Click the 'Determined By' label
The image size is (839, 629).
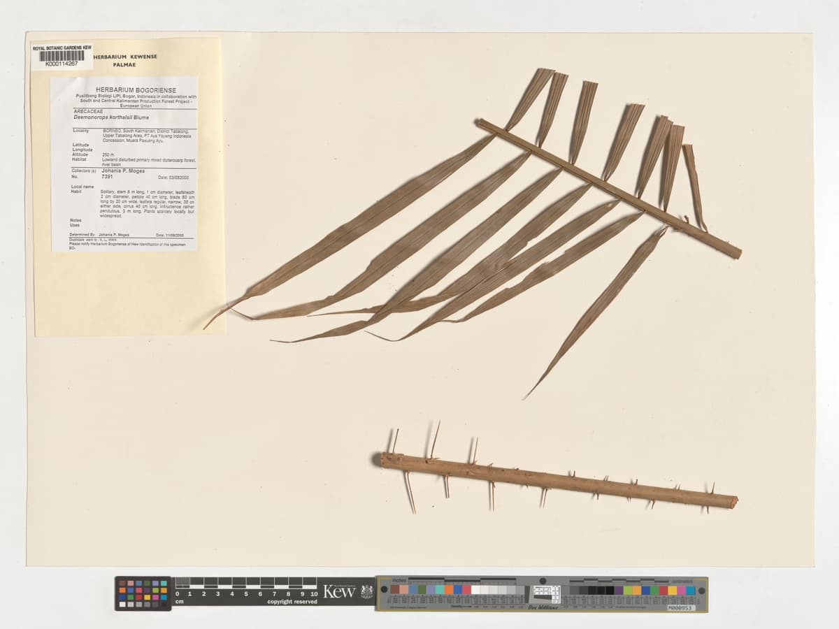click(82, 235)
